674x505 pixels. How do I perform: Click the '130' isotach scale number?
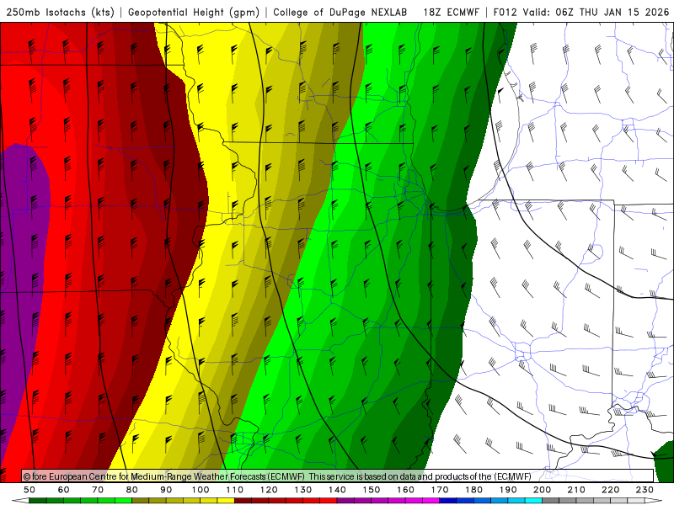pyautogui.click(x=303, y=490)
